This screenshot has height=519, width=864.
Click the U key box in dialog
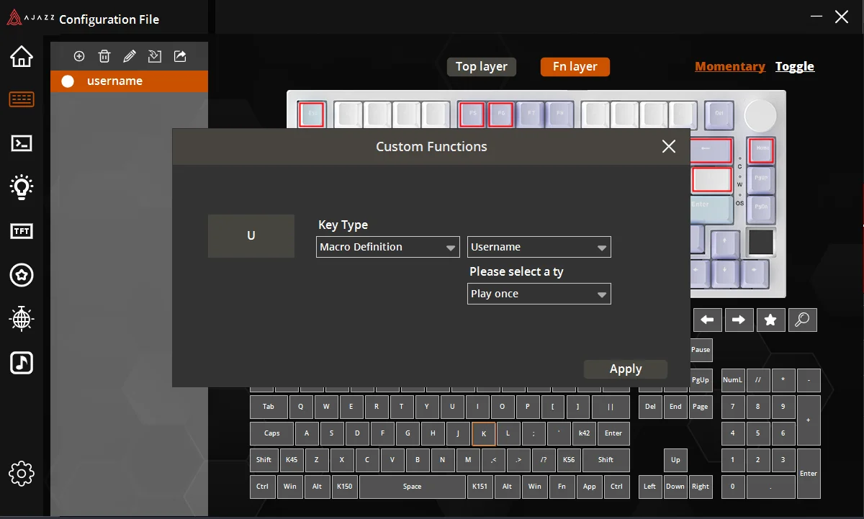coord(251,236)
